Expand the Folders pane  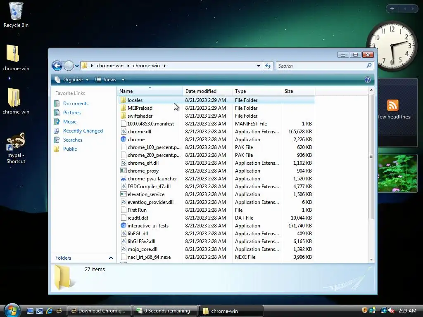[x=111, y=258]
